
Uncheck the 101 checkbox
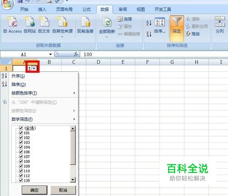click(x=21, y=133)
